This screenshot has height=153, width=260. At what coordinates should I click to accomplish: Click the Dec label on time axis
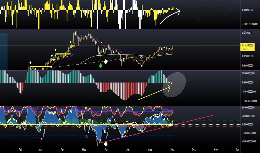[x=237, y=150]
